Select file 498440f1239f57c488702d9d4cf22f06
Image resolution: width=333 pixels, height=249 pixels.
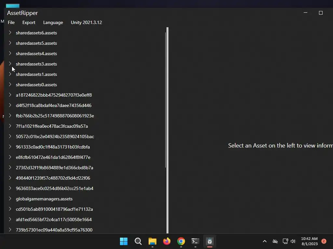53,178
